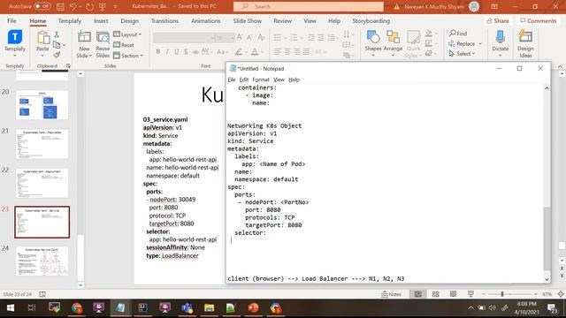Screen dimensions: 566x318
Task: Open the Storyboarding tab
Action: click(x=371, y=21)
